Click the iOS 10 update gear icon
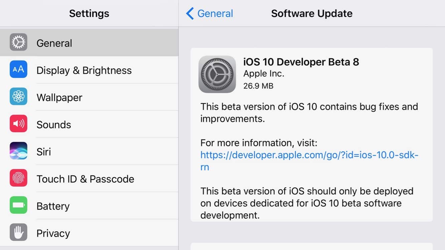 tap(217, 74)
